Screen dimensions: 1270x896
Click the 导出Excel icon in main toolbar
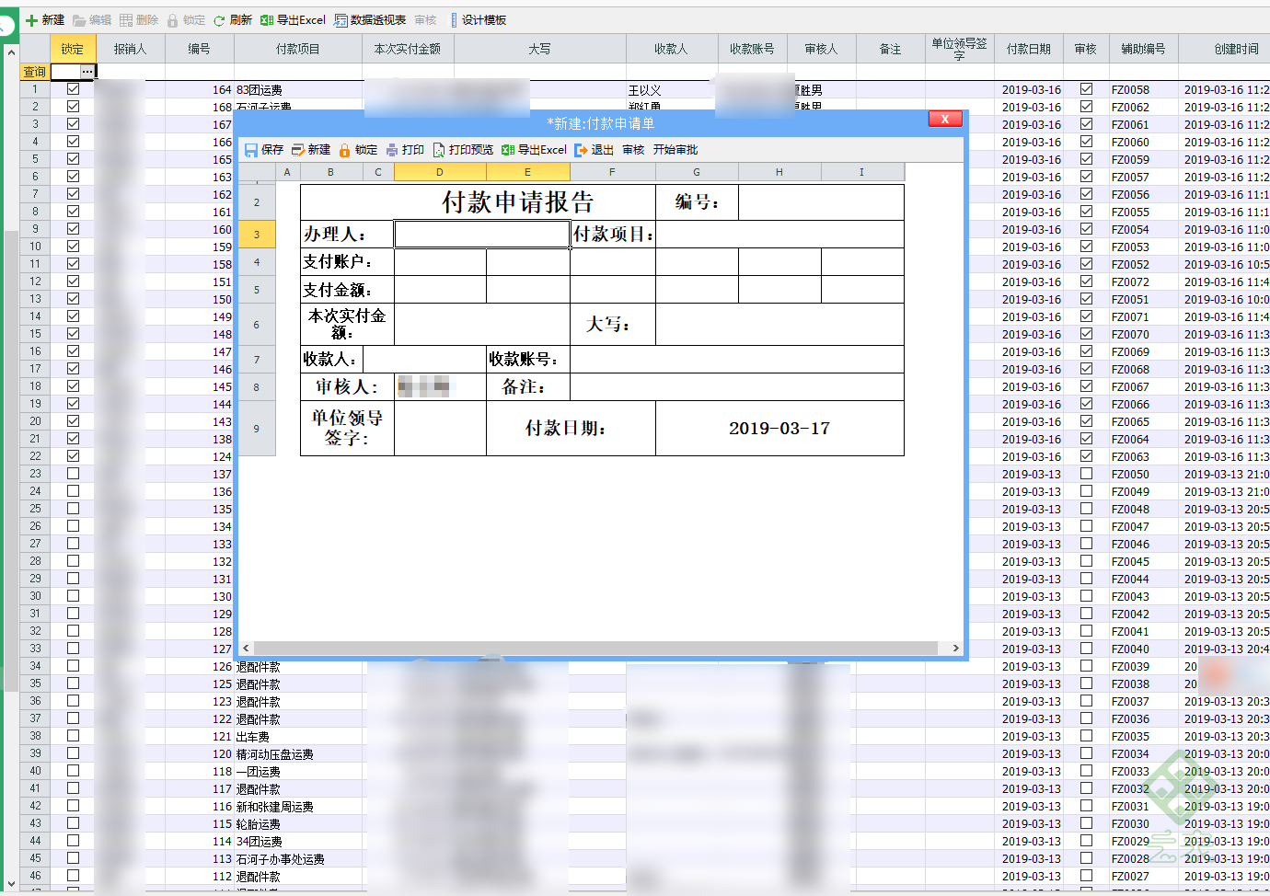(x=267, y=20)
